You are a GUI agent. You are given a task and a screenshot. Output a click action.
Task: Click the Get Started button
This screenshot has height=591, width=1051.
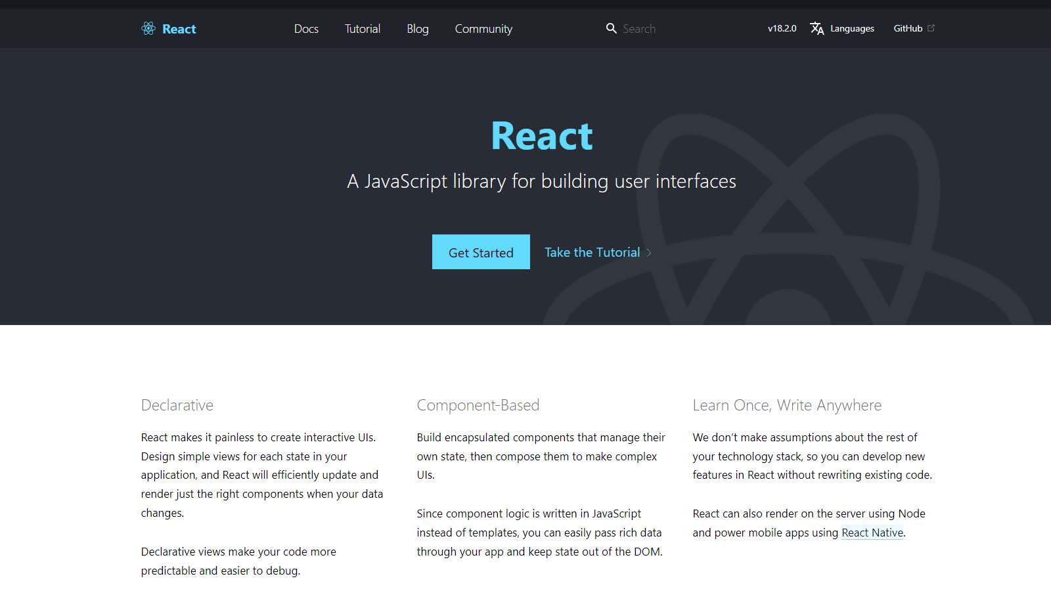pos(481,252)
